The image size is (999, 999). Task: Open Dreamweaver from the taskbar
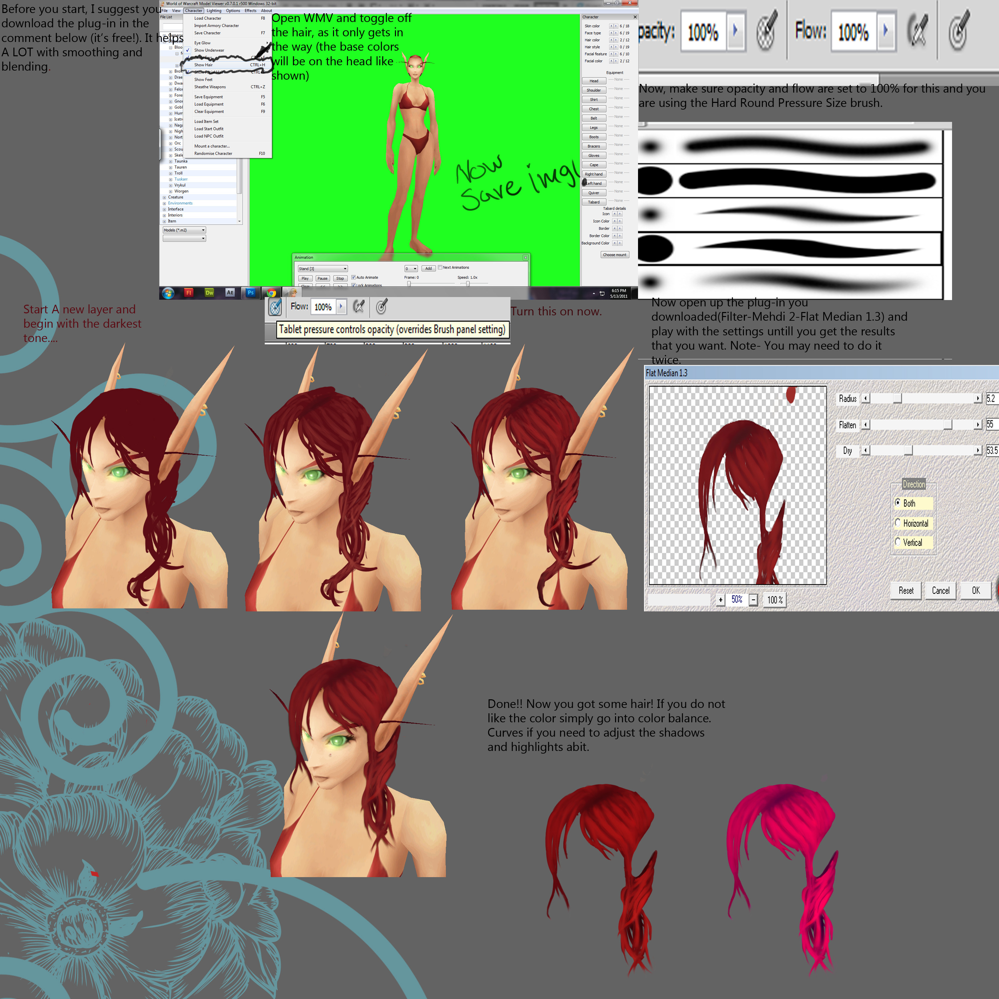click(209, 293)
